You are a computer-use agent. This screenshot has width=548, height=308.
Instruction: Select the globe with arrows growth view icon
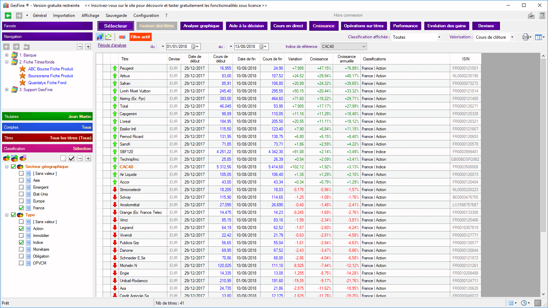100,37
